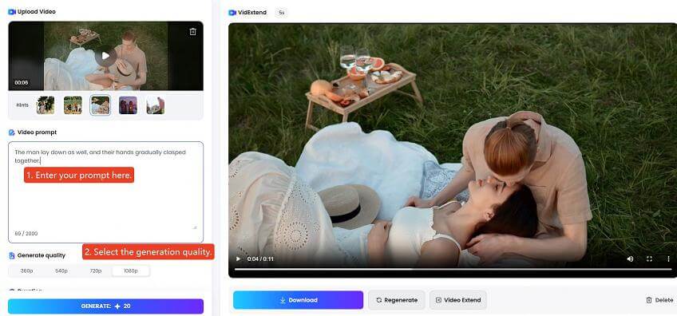Play the uploaded video preview
The image size is (677, 316).
coord(105,56)
